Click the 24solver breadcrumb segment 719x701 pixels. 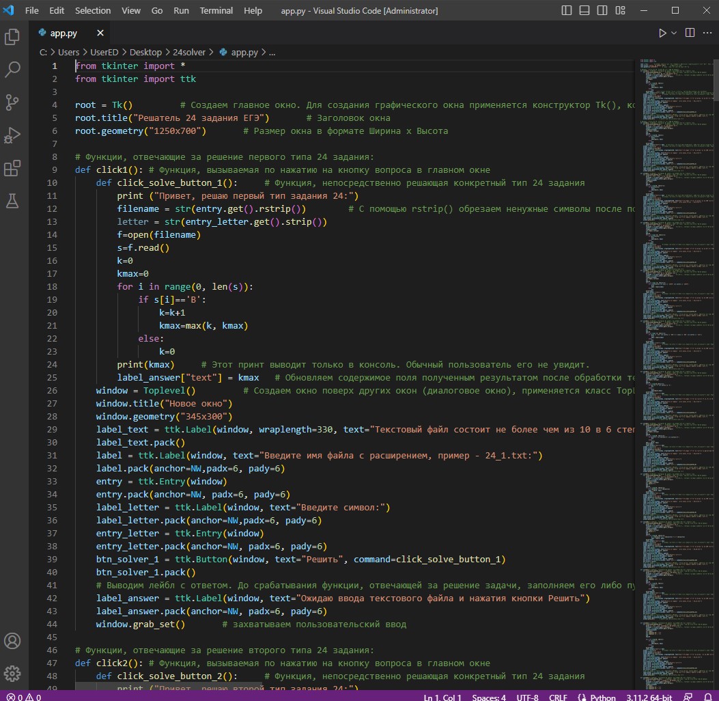189,53
